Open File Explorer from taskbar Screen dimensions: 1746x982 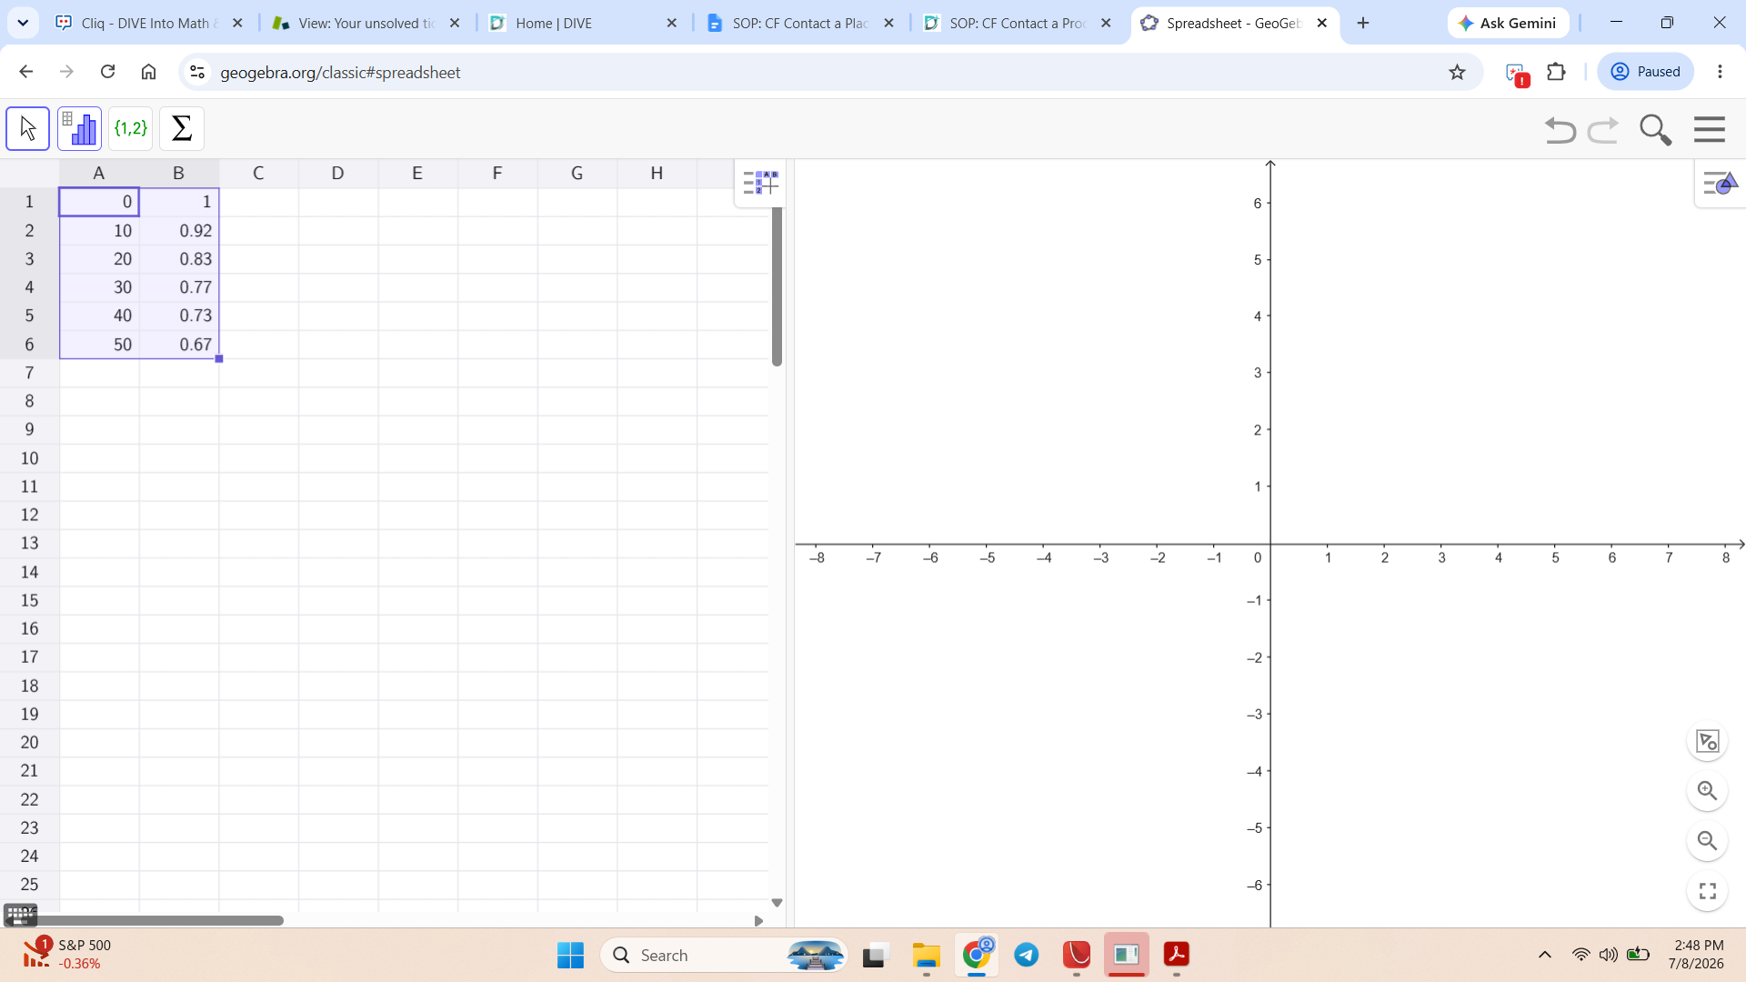[x=926, y=955]
